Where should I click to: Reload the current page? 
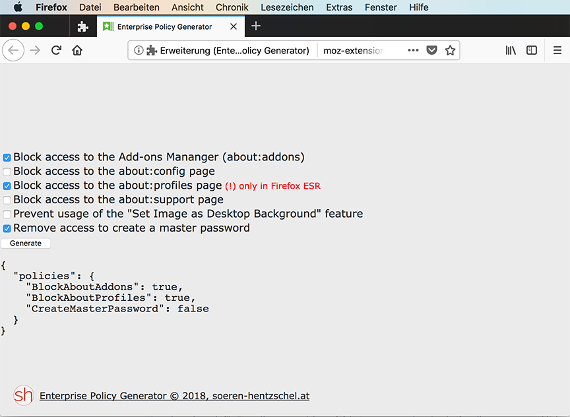56,50
